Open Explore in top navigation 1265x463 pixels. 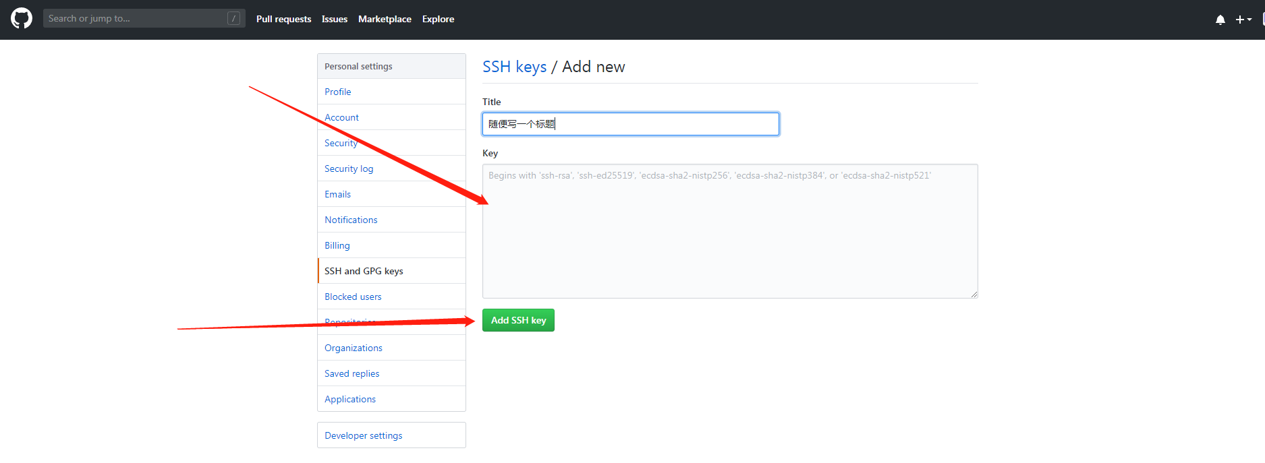[x=438, y=19]
